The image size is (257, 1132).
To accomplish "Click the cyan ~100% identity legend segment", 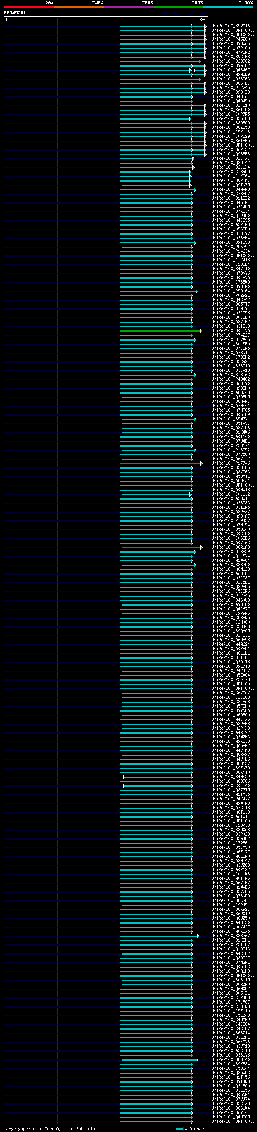I will click(228, 8).
